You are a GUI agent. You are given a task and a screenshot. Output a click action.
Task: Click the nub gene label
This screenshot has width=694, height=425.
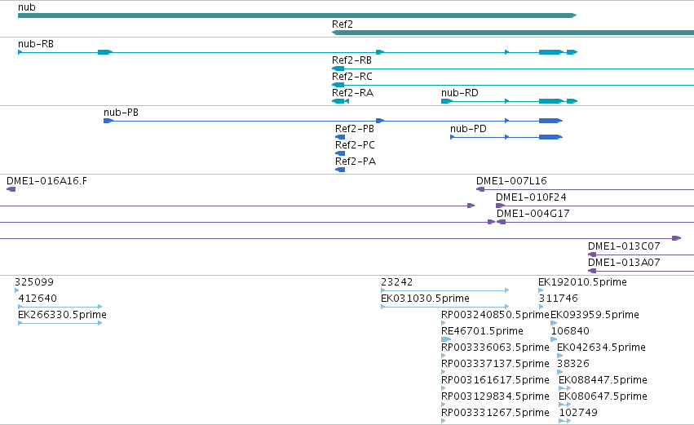click(x=27, y=7)
